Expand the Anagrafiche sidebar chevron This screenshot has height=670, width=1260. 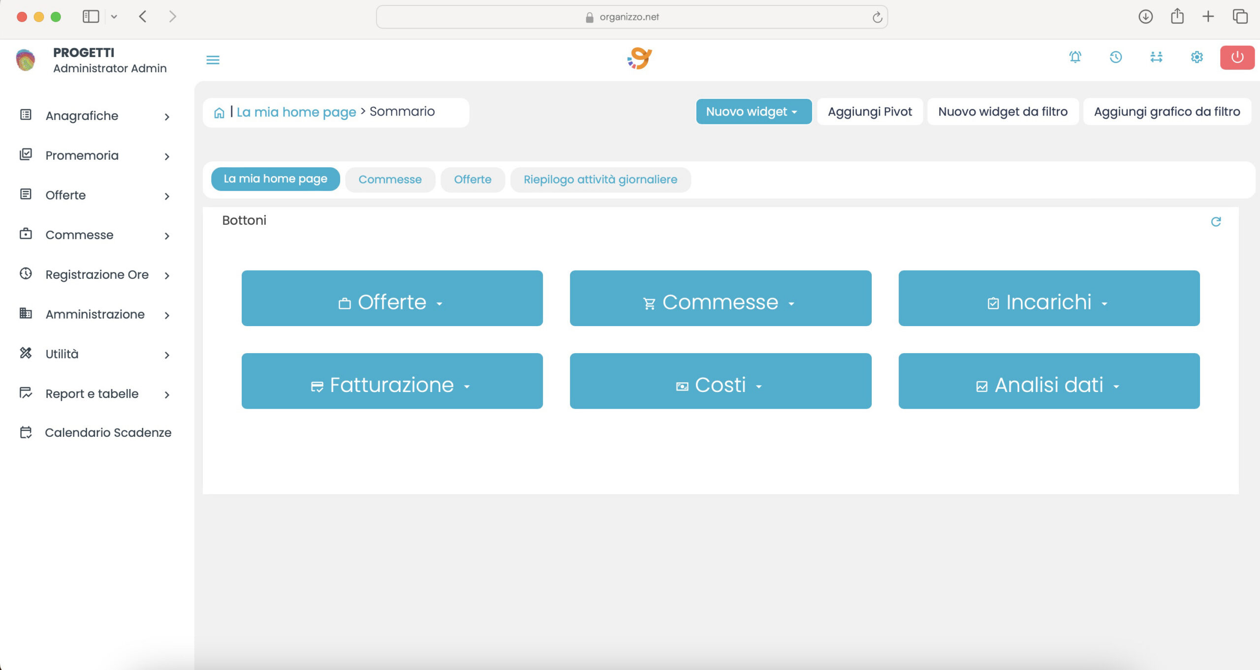pyautogui.click(x=167, y=117)
